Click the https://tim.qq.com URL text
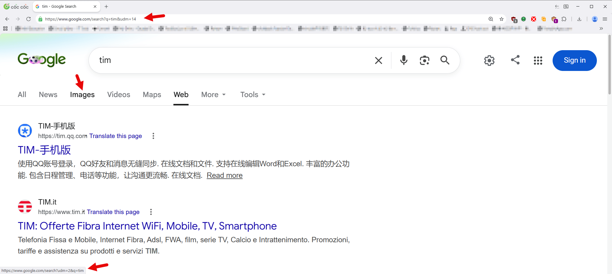 coord(62,136)
